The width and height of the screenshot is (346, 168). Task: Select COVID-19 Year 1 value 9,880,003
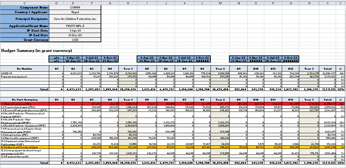tap(128, 73)
